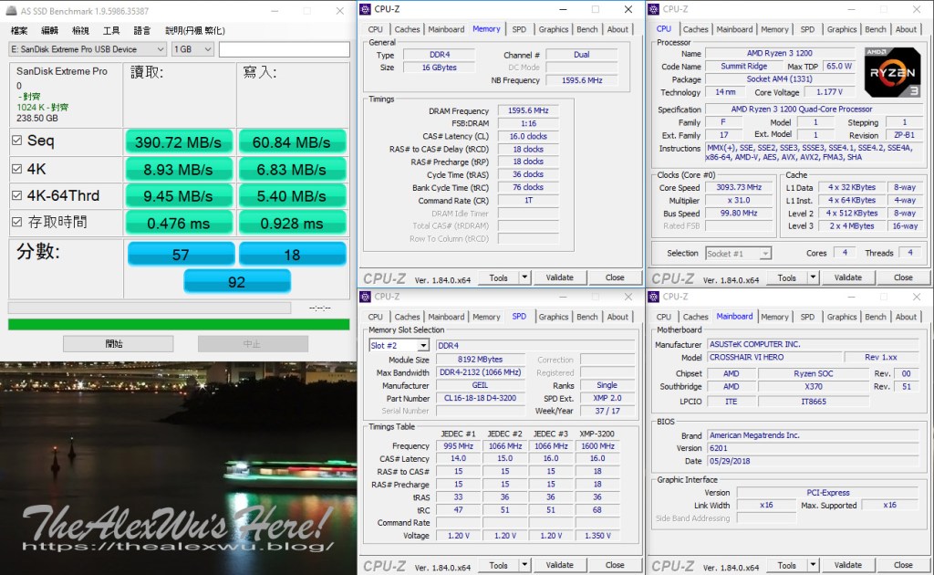This screenshot has height=575, width=934.
Task: Click the AMD Ryzen 3 logo
Action: pyautogui.click(x=891, y=71)
